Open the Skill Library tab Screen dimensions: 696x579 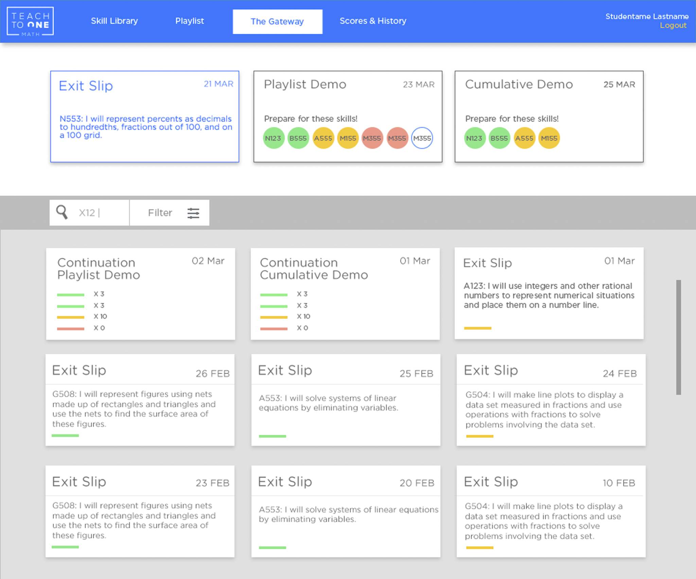point(114,21)
